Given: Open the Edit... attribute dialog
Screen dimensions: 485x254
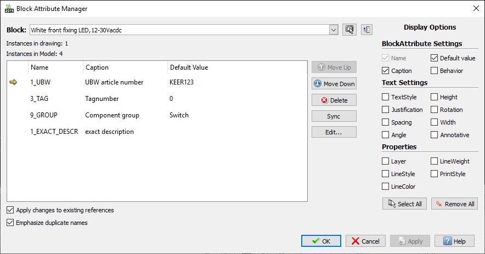Looking at the screenshot, I should (x=334, y=132).
